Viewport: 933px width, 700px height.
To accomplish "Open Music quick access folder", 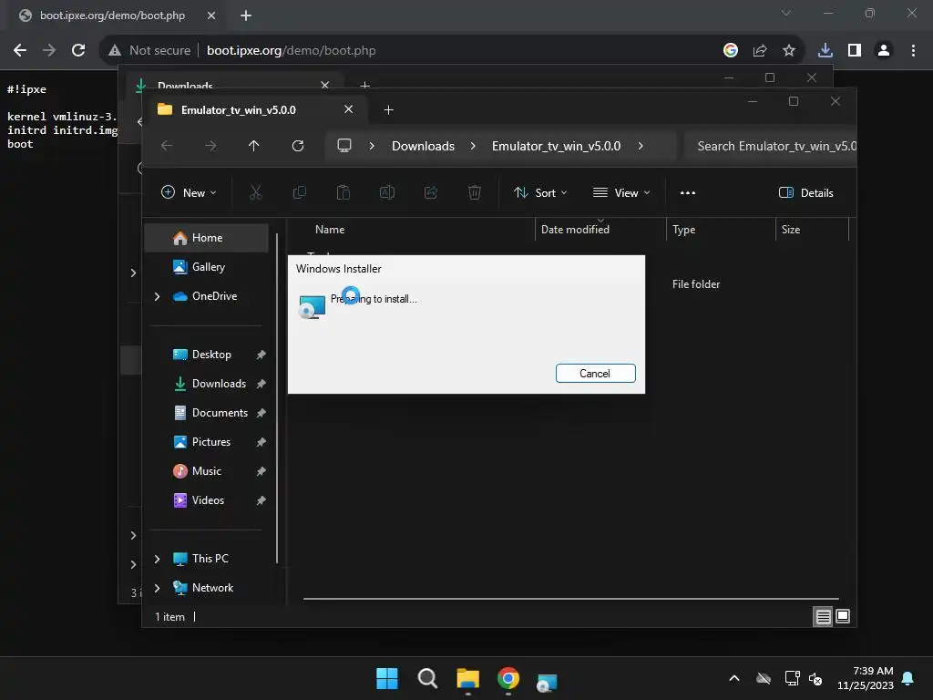I will 207,471.
